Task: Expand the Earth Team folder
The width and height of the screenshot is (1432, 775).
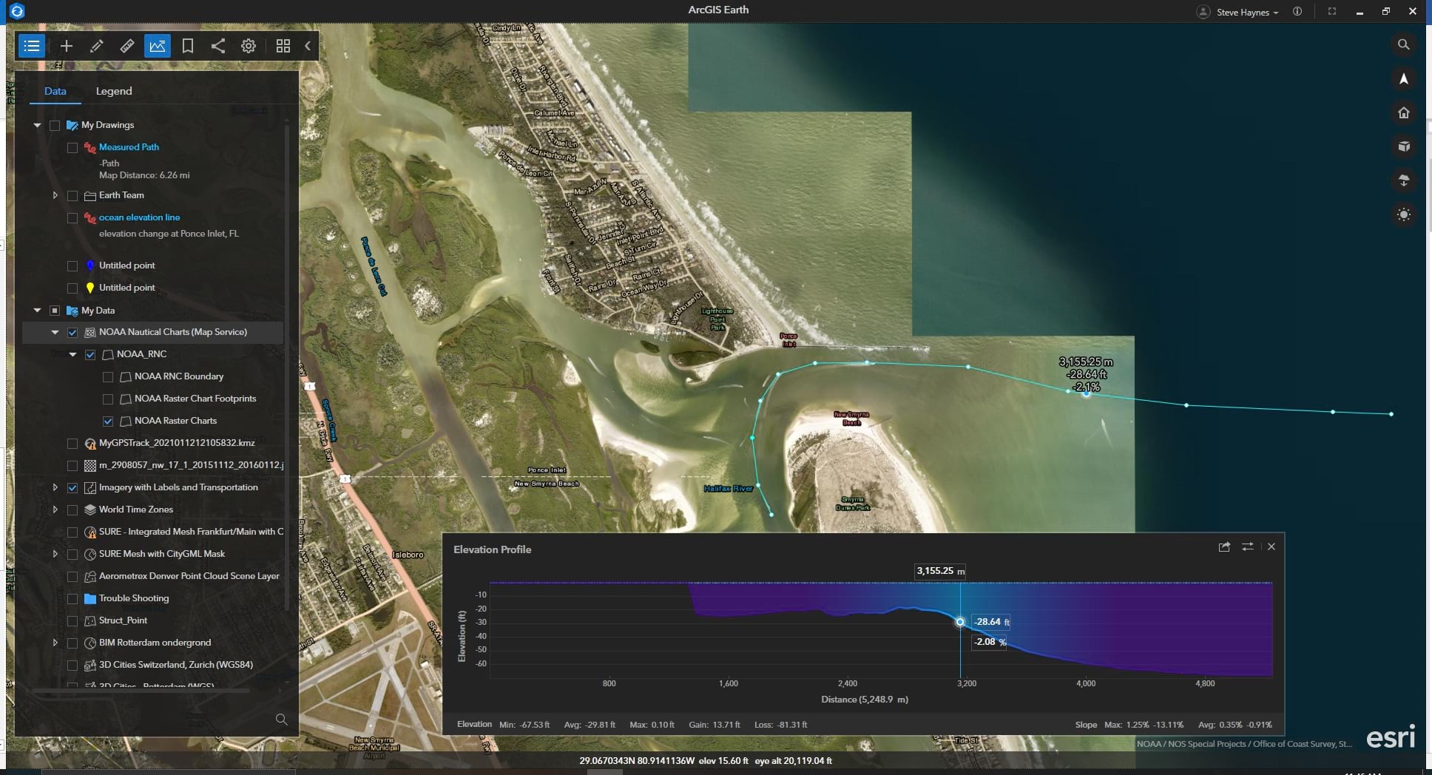Action: tap(55, 195)
